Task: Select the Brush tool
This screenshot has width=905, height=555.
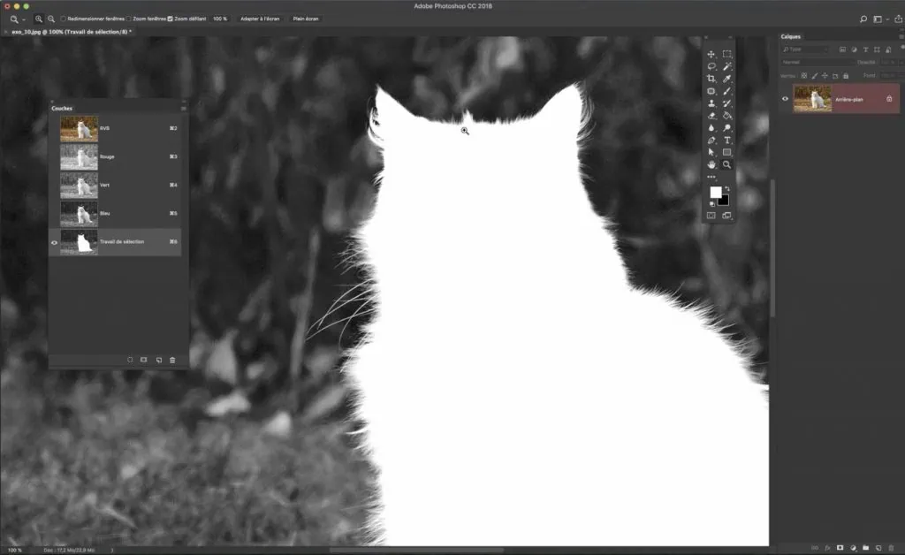Action: (727, 91)
